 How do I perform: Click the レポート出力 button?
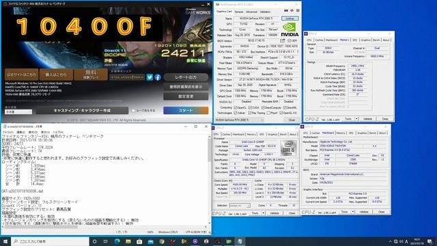coord(186,77)
